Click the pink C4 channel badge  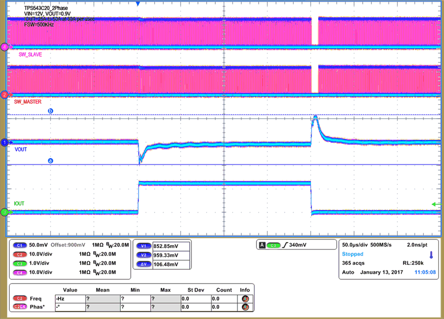19,272
